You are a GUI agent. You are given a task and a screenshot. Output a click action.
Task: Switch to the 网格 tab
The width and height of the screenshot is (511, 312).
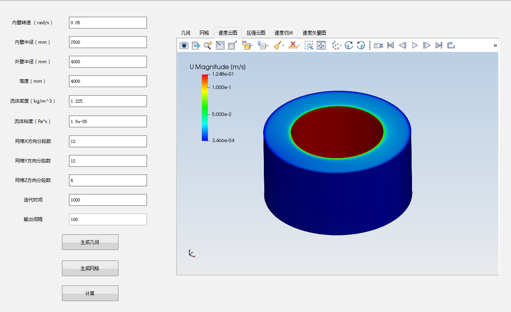(204, 33)
